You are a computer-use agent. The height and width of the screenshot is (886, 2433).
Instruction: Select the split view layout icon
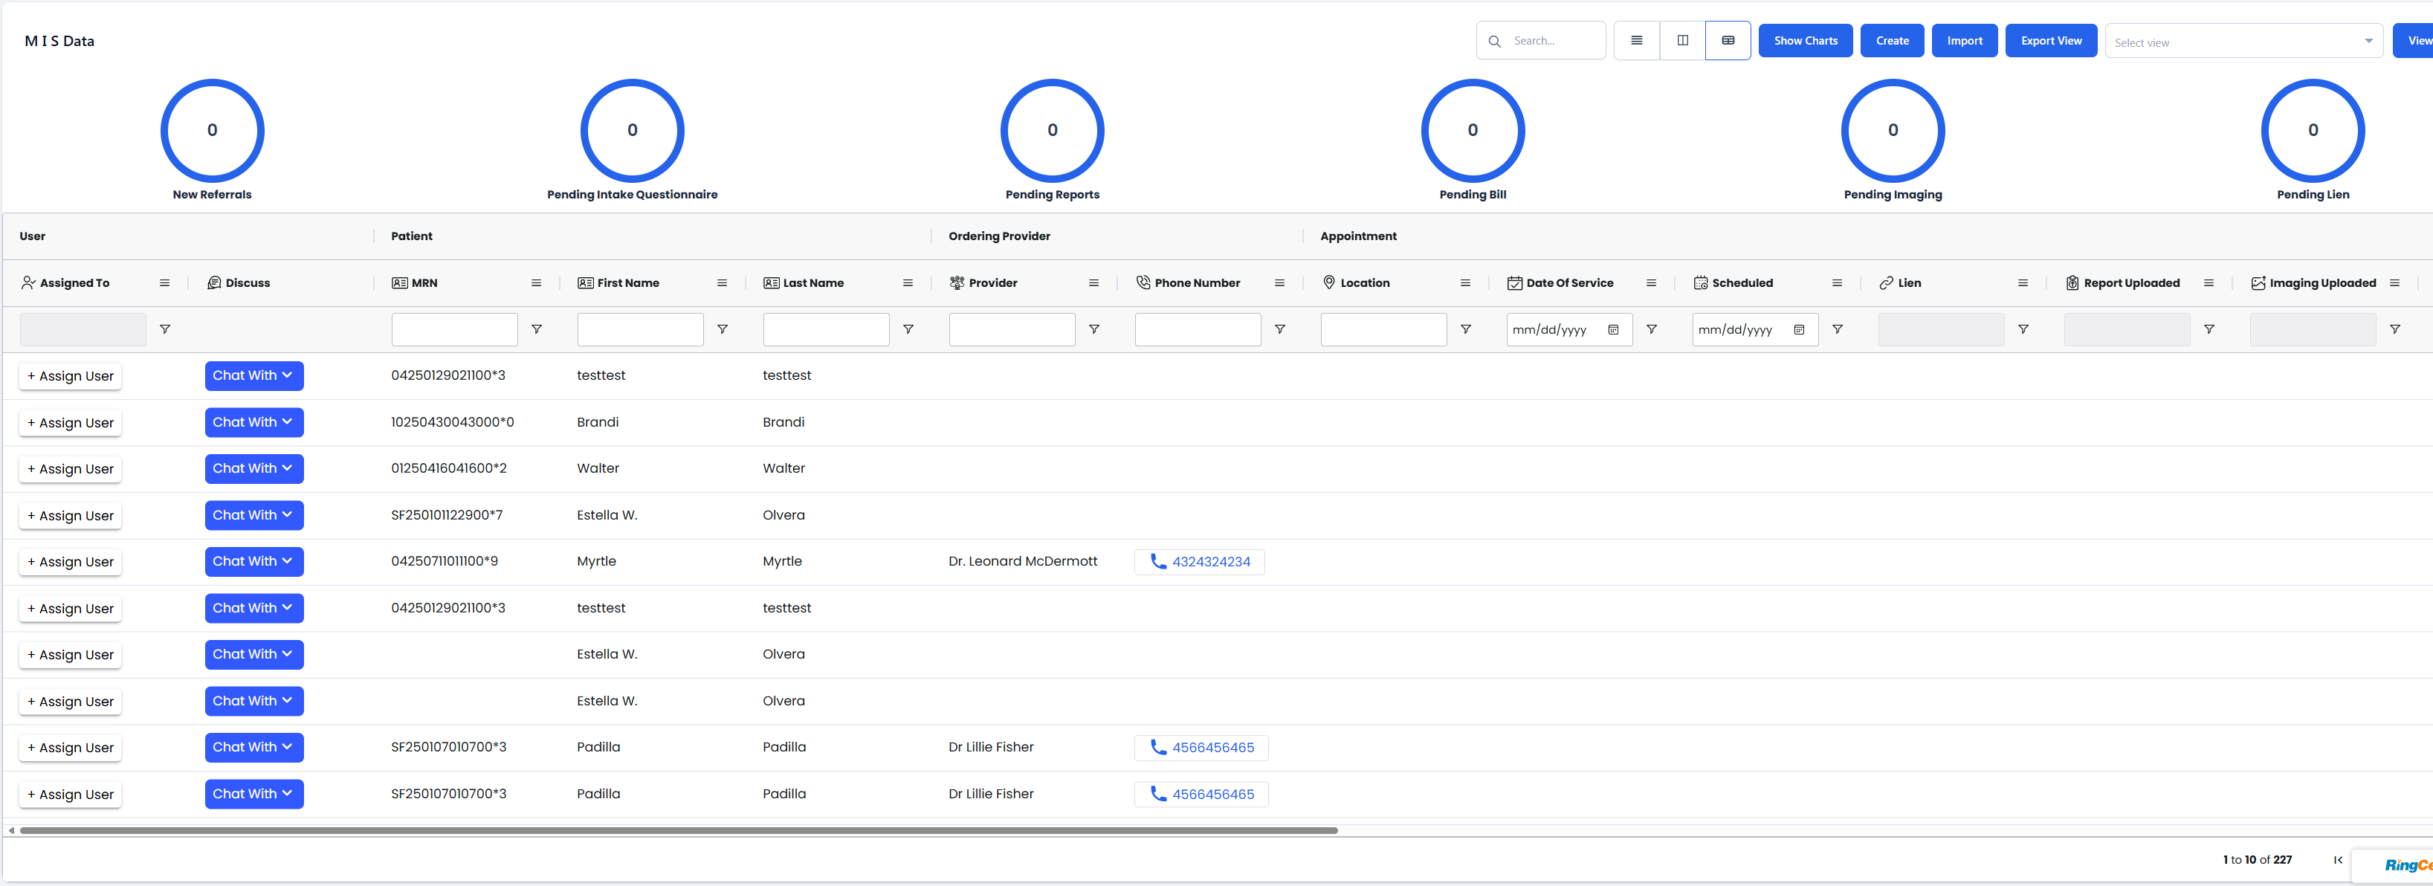tap(1683, 41)
